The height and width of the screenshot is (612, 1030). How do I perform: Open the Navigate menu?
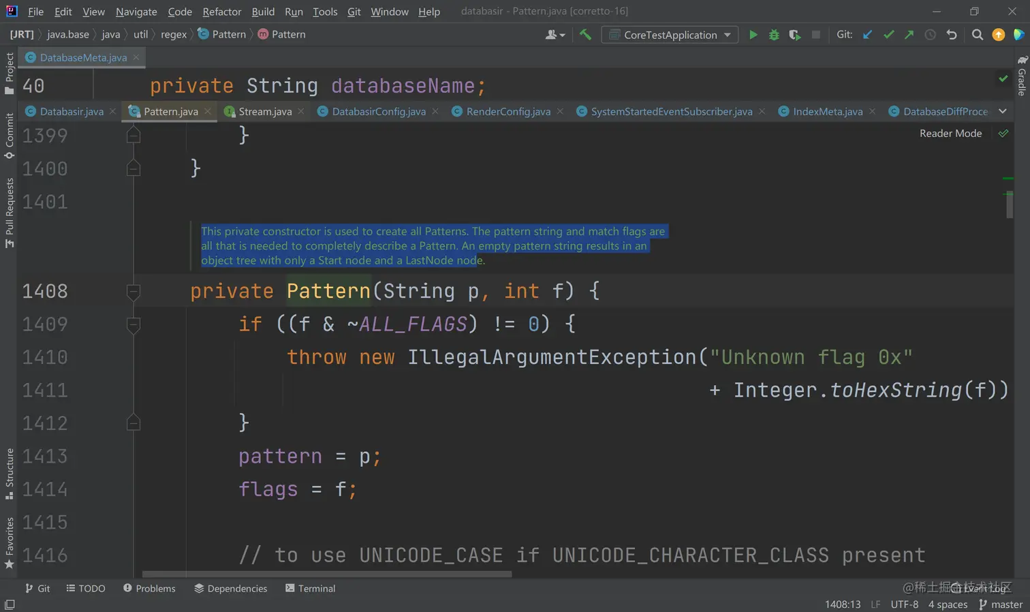click(x=136, y=12)
